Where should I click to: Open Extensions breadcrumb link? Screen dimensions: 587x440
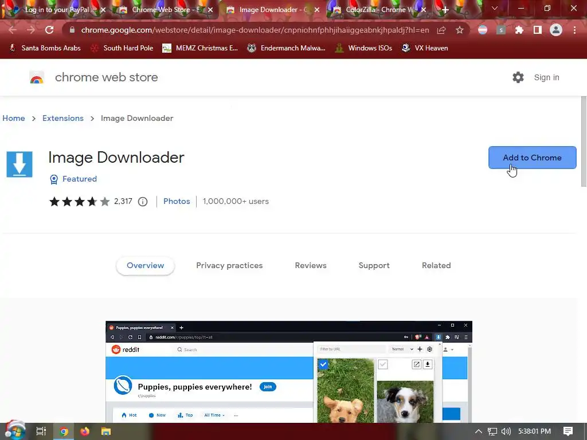tap(63, 118)
